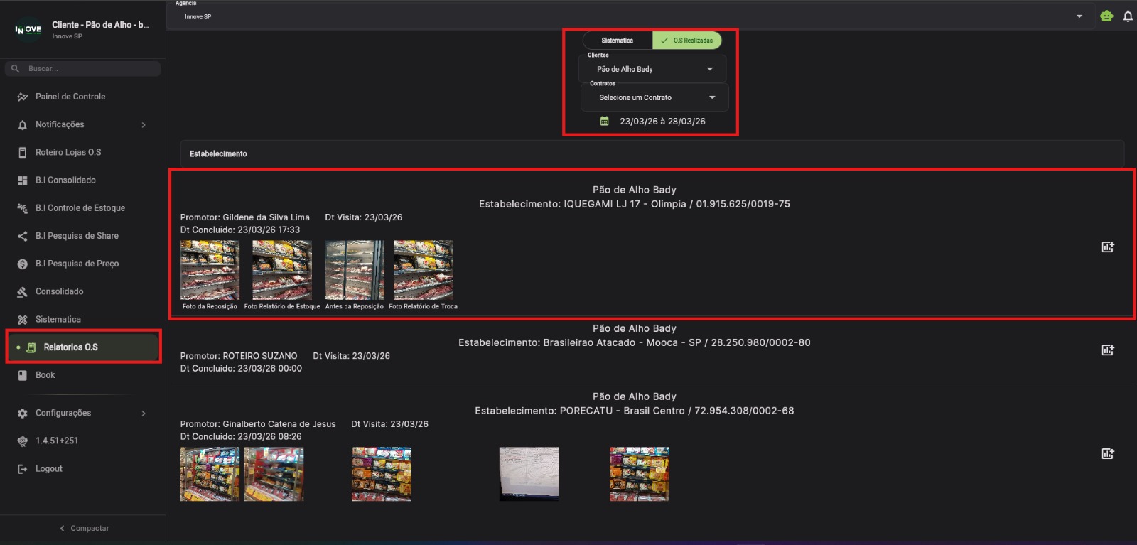Click Cliente - Pão de Alho header title
This screenshot has width=1137, height=545.
pos(100,25)
